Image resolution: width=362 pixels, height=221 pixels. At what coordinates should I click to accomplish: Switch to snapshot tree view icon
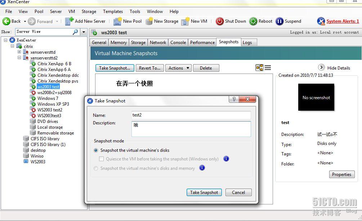point(259,68)
